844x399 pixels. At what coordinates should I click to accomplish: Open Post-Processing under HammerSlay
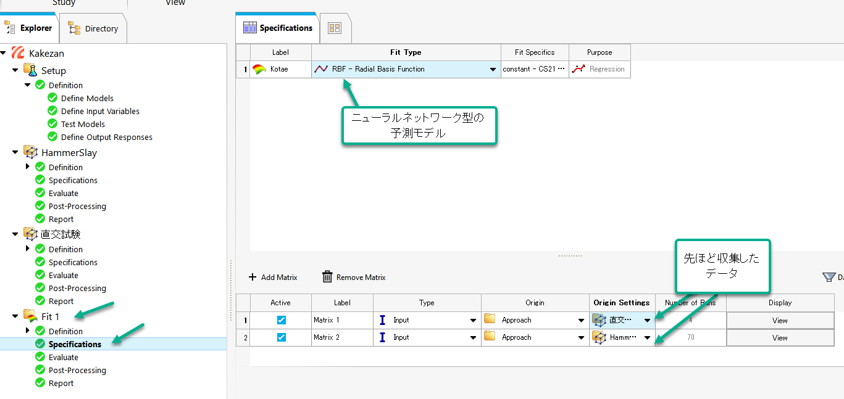[x=77, y=206]
